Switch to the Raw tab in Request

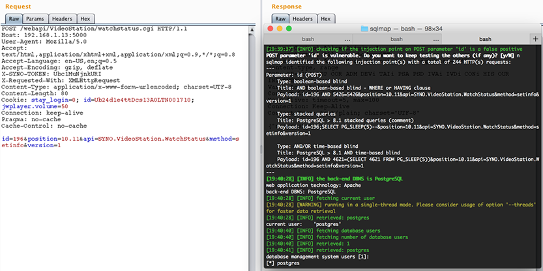(x=14, y=19)
